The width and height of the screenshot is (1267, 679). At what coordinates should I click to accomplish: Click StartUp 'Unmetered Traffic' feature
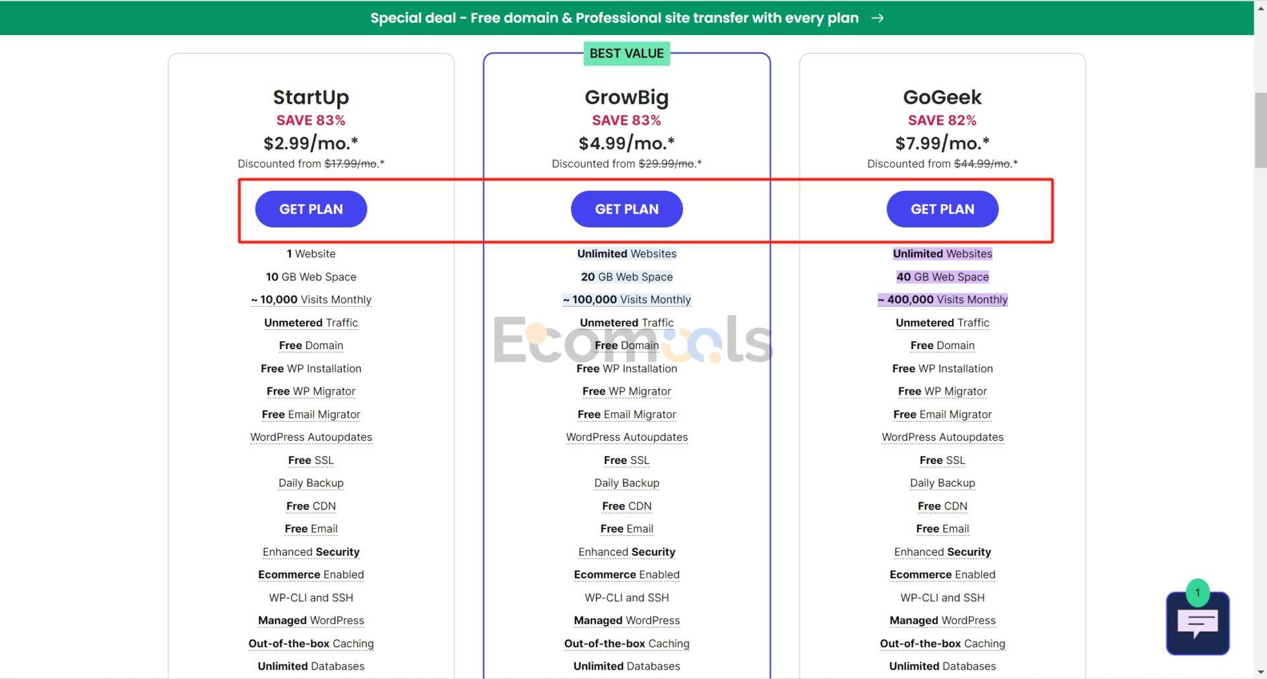(311, 323)
